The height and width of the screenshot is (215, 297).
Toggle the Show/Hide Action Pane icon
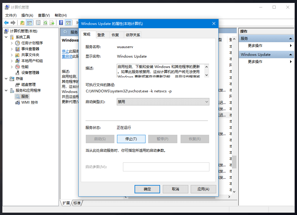(68, 23)
